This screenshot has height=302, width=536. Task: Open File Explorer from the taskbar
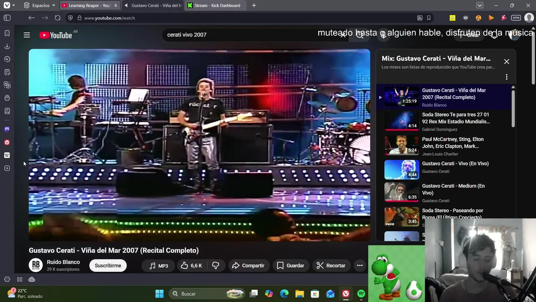pos(299,294)
